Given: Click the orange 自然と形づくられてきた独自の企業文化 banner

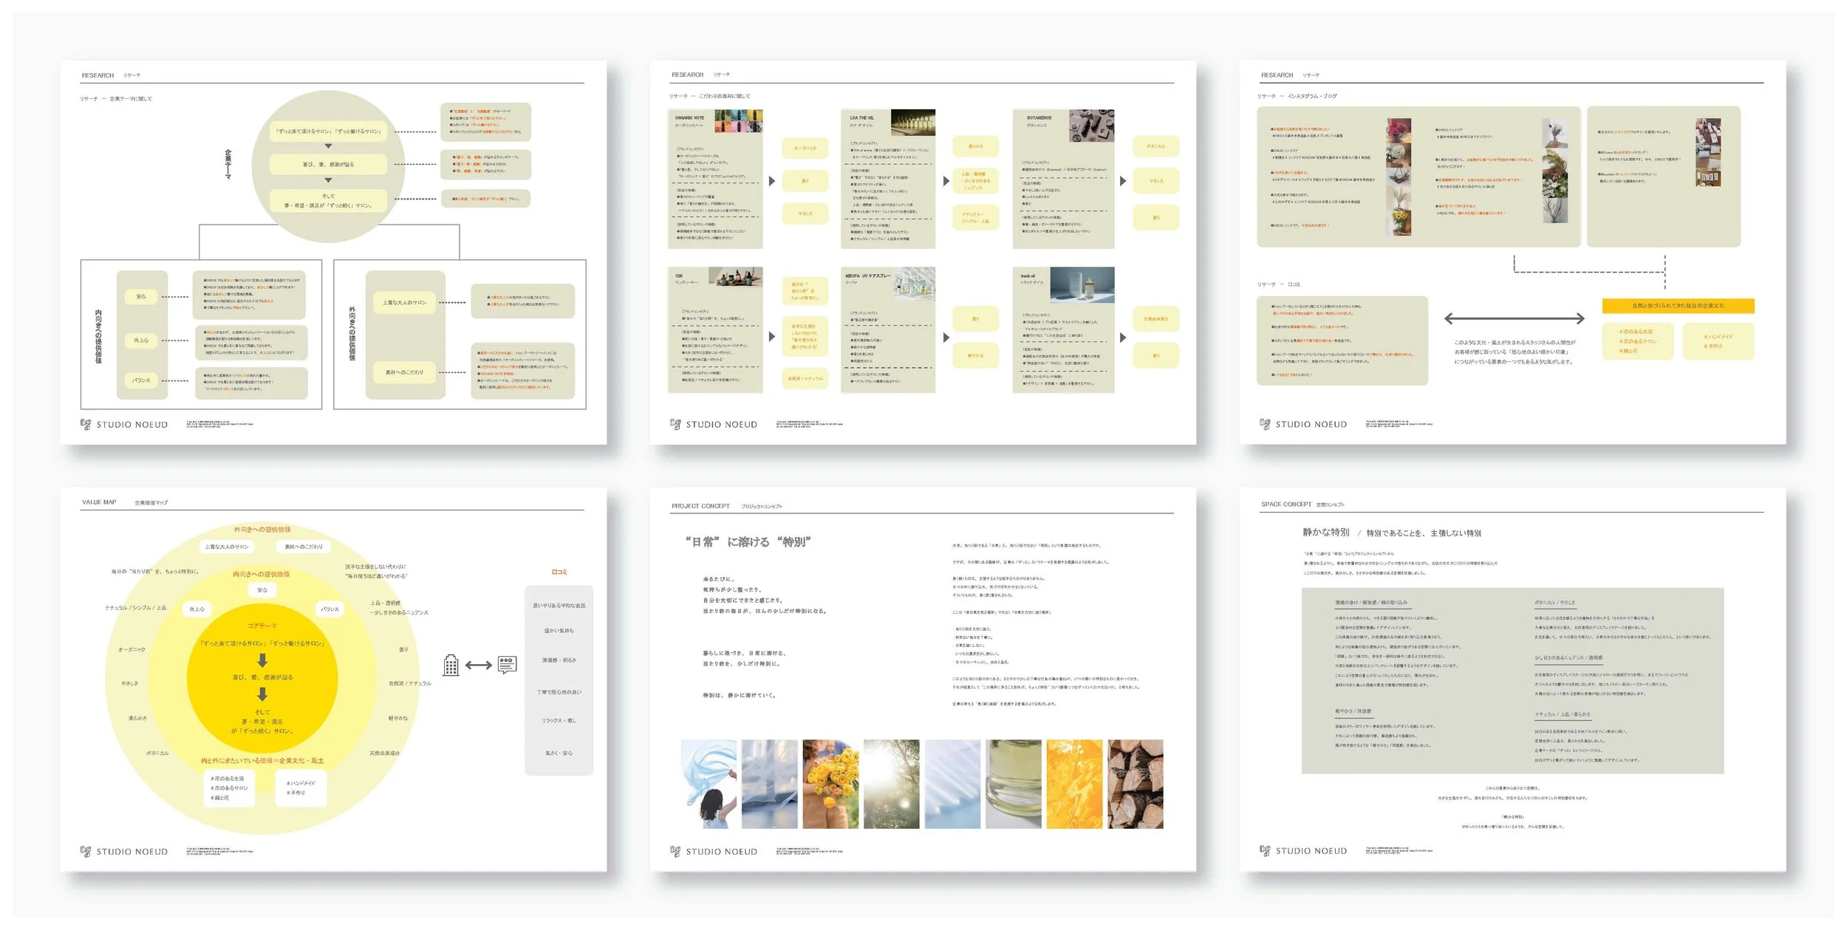Looking at the screenshot, I should pos(1678,305).
